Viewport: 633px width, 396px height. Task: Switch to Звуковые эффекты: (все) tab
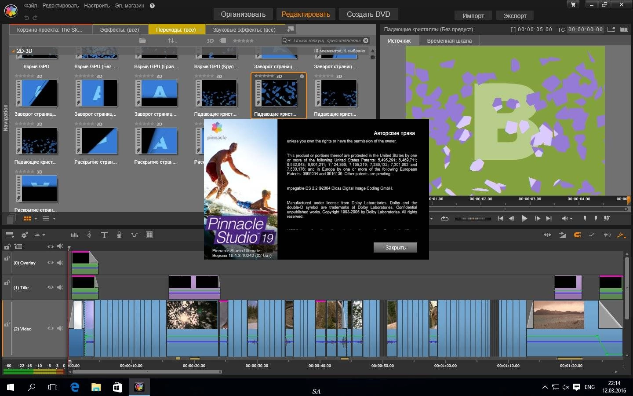(x=244, y=29)
